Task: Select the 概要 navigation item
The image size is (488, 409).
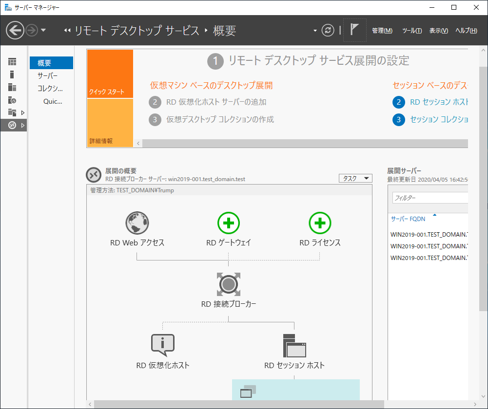Action: (51, 63)
